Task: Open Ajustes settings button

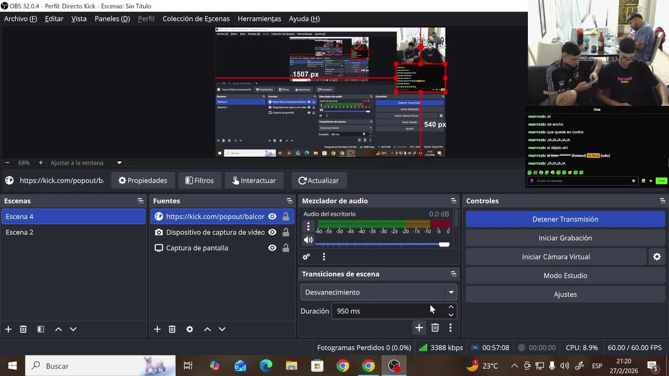Action: pyautogui.click(x=565, y=295)
